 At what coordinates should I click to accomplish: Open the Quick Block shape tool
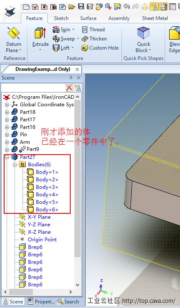tap(143, 40)
